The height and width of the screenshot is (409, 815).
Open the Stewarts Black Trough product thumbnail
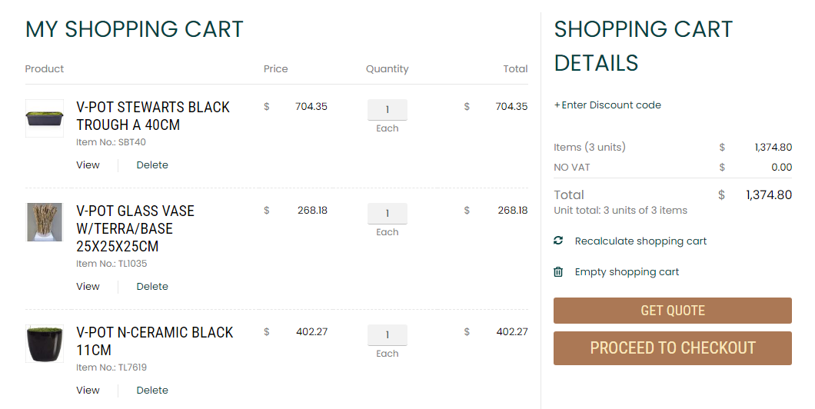point(45,118)
